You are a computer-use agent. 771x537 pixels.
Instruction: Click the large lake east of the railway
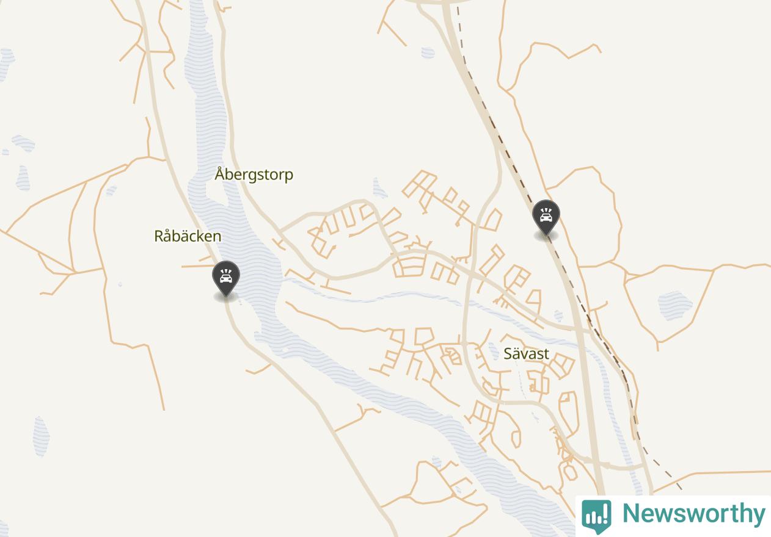pyautogui.click(x=675, y=305)
